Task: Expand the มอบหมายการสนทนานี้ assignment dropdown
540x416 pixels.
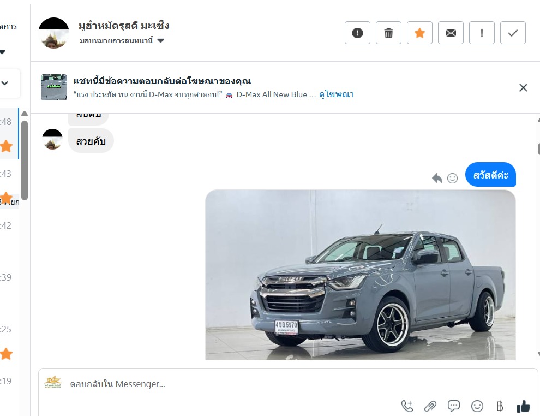Action: 122,40
